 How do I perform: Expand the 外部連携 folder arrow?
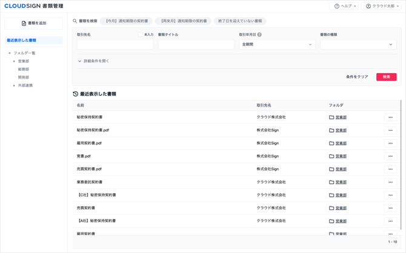(14, 85)
